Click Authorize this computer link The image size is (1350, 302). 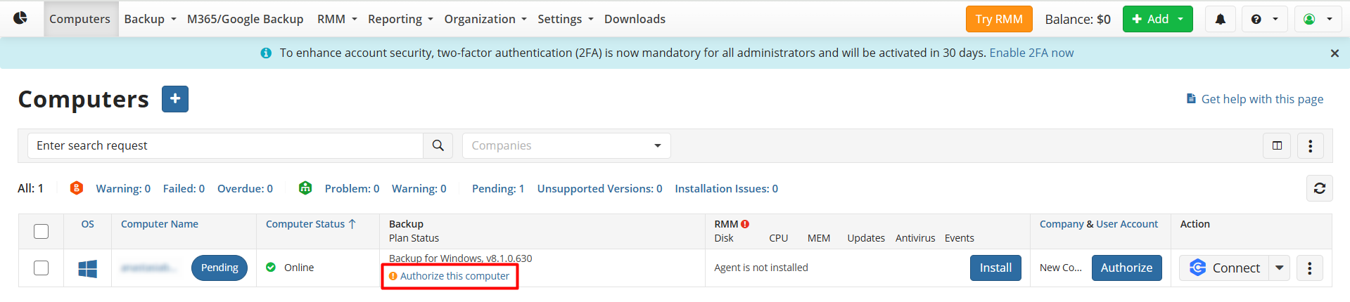tap(454, 276)
